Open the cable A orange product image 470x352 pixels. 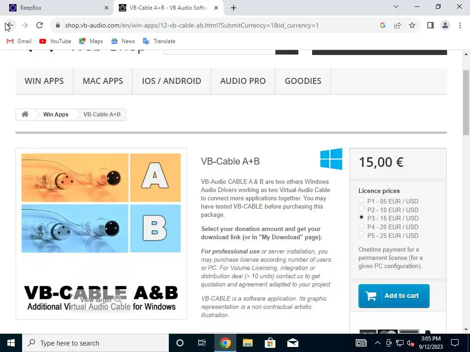pyautogui.click(x=75, y=177)
